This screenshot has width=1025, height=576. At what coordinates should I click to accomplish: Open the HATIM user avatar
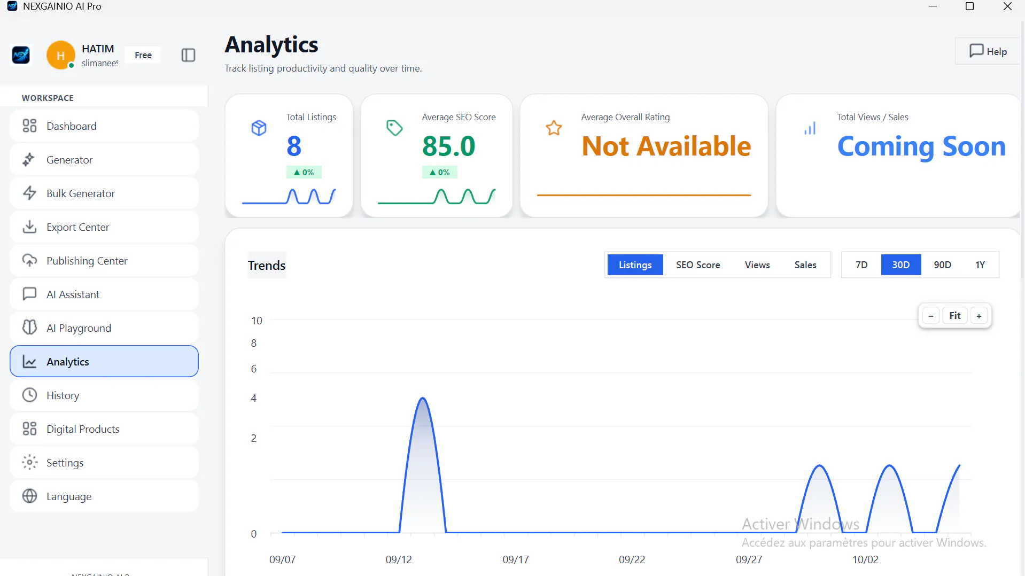click(x=60, y=55)
